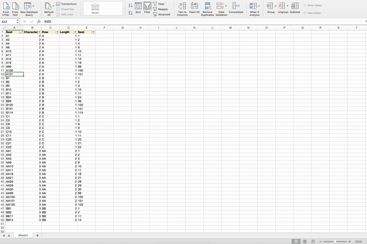Click the formula bar showing A101
Screen dimensions: 367x244
[204, 21]
